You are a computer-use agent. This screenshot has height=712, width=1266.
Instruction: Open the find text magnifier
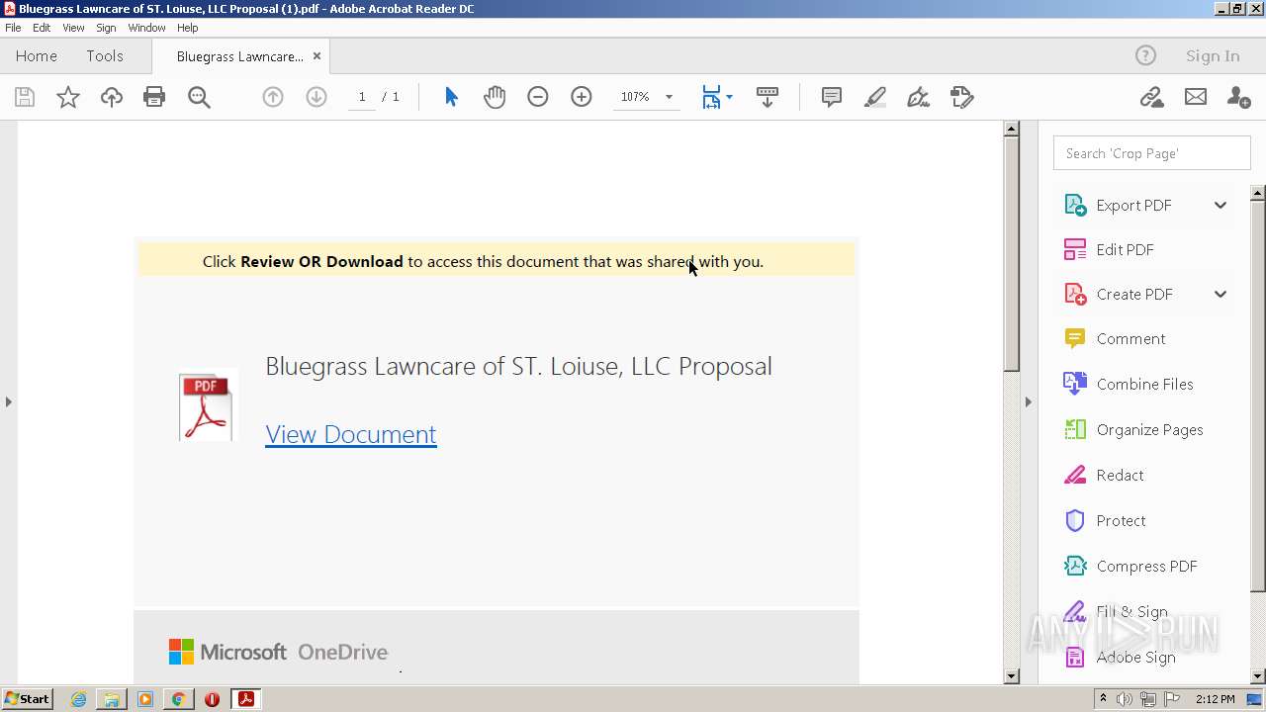[x=199, y=97]
